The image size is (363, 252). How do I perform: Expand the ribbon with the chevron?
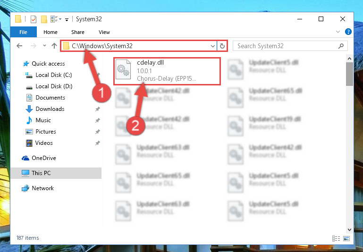click(338, 32)
